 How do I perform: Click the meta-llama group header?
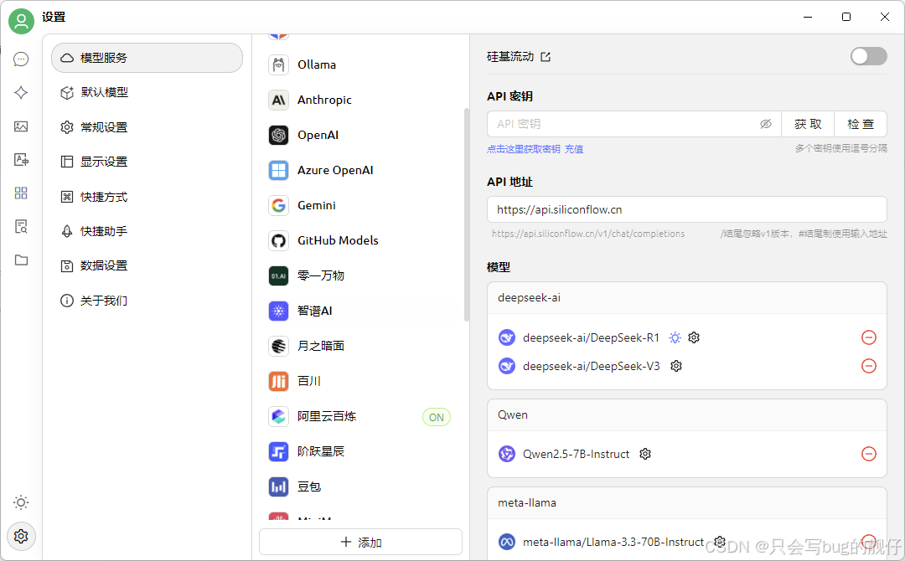tap(687, 502)
